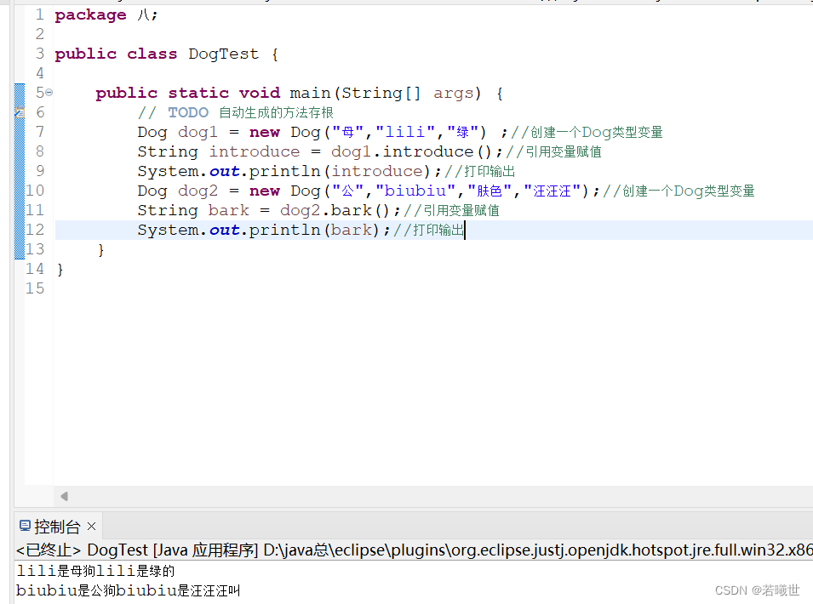The image size is (813, 604).
Task: Click the gutter beside line 8 to set breakpoint
Action: [x=19, y=151]
